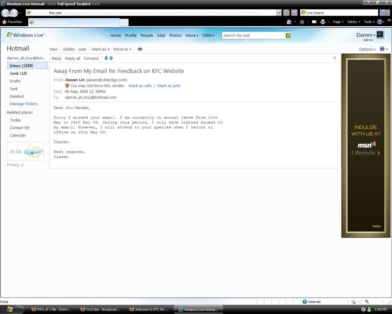The width and height of the screenshot is (392, 314).
Task: Expand the Move to dropdown
Action: point(122,49)
